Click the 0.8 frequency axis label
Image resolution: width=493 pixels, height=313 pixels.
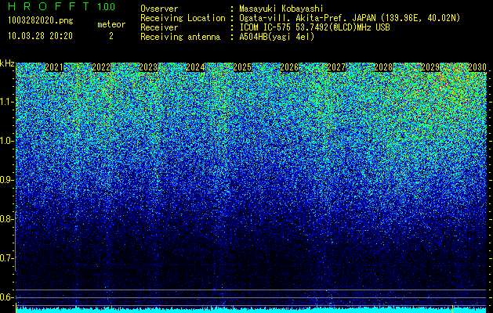(x=7, y=219)
